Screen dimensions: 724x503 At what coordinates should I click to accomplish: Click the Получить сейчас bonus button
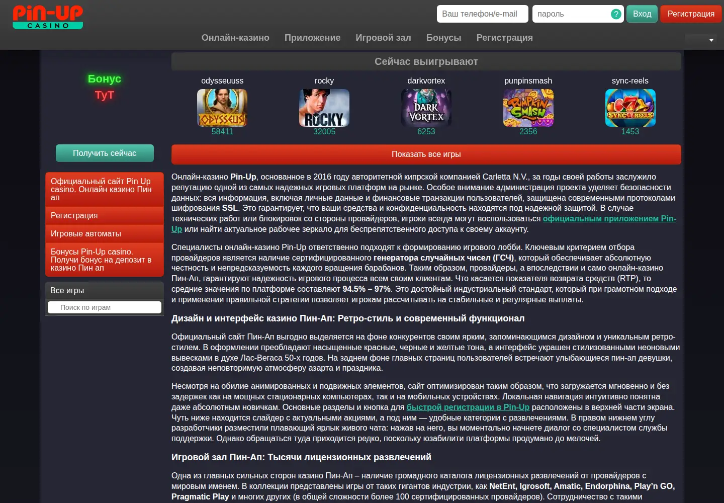[x=105, y=153]
